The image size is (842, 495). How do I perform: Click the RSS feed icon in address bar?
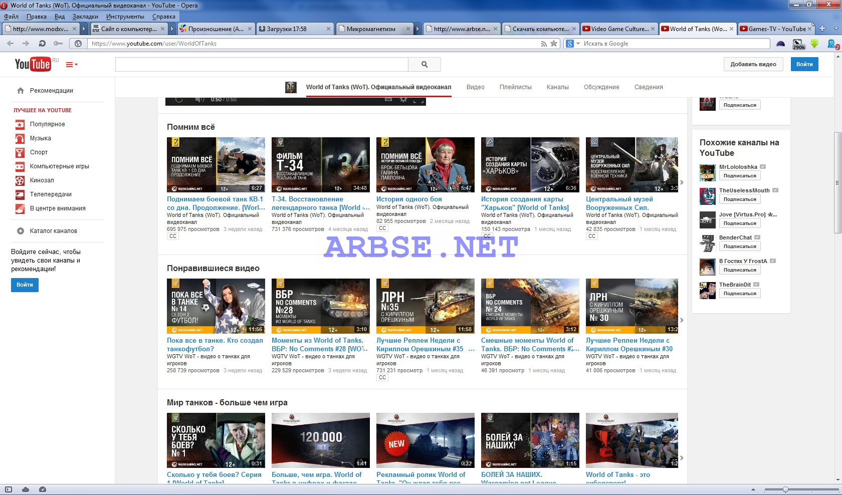coord(544,44)
